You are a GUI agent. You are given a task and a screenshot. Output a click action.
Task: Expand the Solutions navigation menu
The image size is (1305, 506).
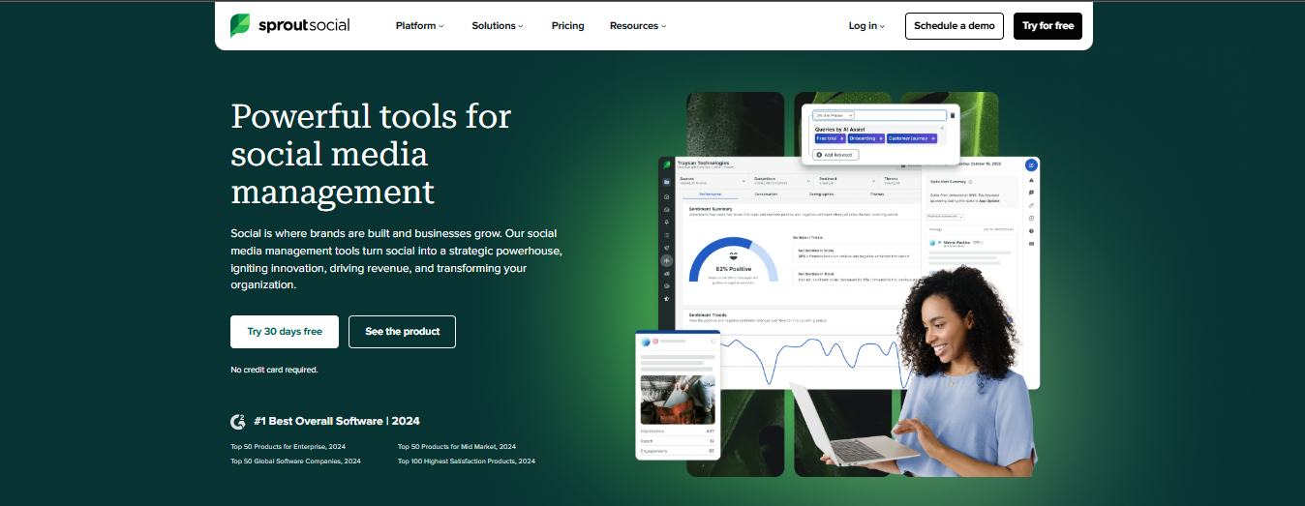pos(497,26)
